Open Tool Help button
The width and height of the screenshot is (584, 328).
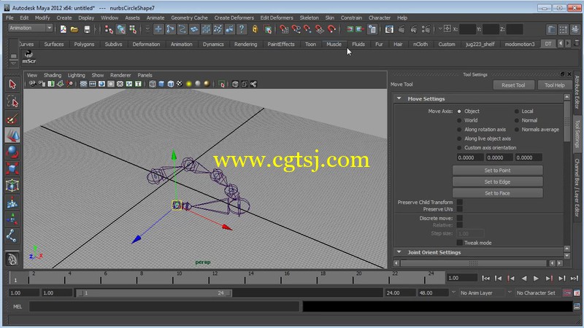click(555, 85)
